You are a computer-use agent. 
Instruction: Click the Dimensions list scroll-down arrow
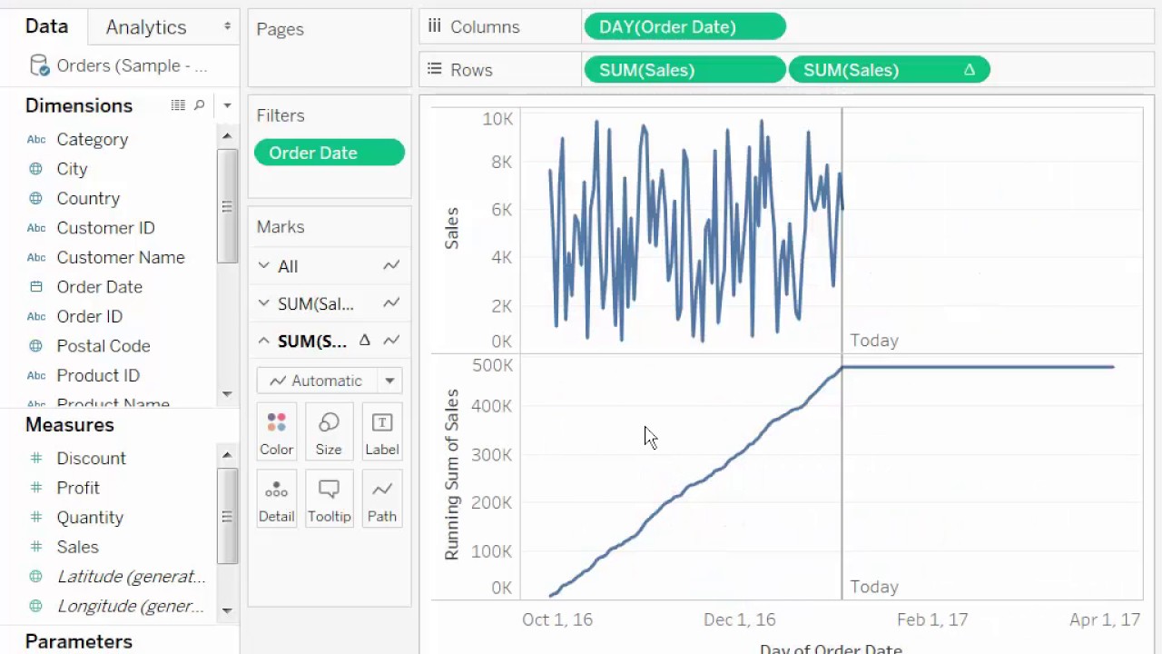(x=227, y=394)
